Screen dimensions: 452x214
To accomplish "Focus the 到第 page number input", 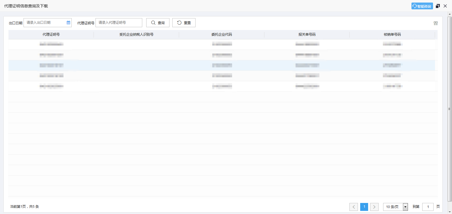I will click(428, 207).
